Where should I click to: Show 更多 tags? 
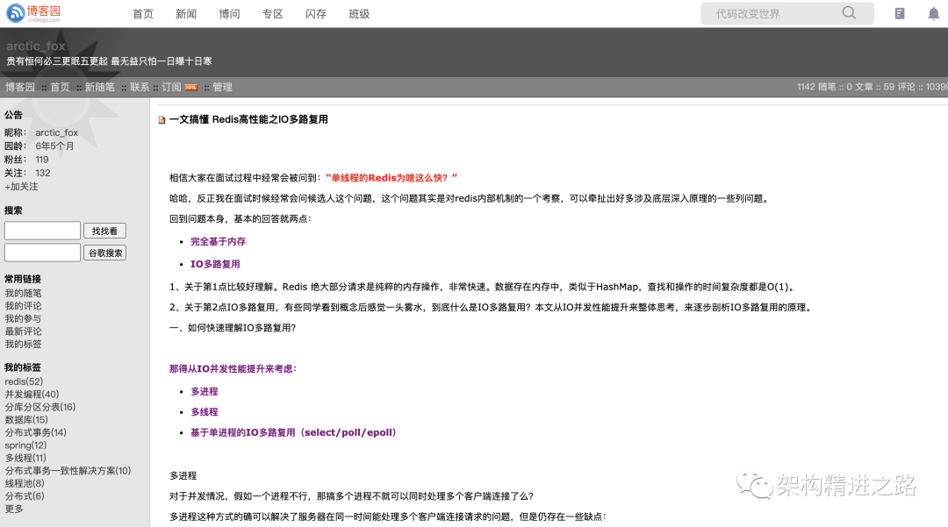[x=14, y=509]
